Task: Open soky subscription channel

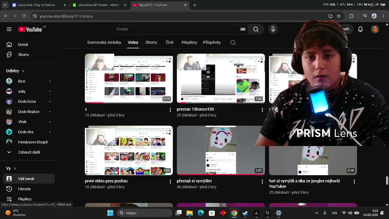Action: 29,91
